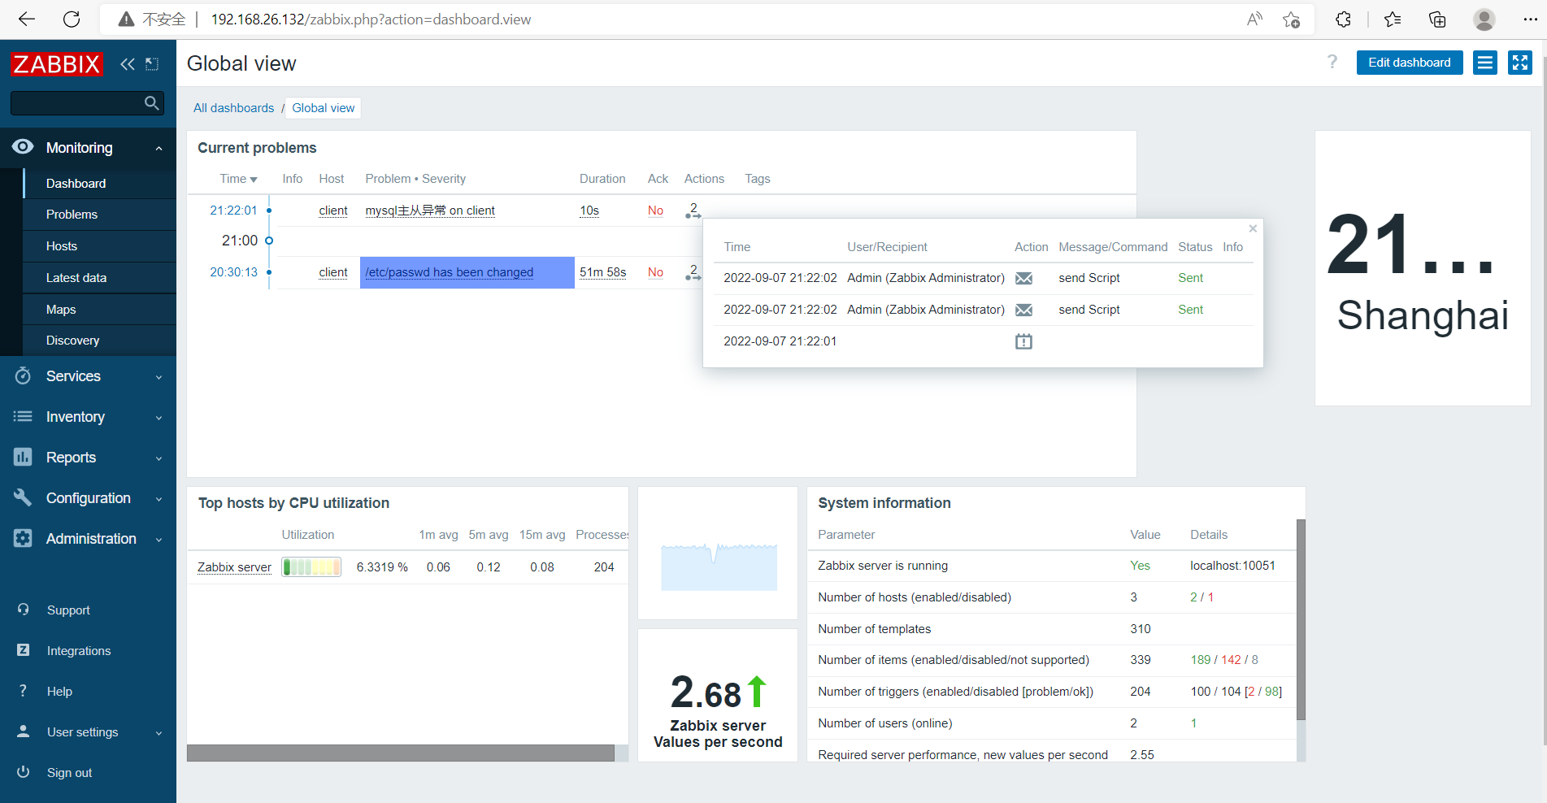Open browser collections icon
The image size is (1547, 803).
[x=1437, y=20]
